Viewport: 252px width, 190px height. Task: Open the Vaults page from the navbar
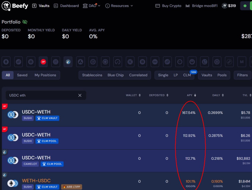pyautogui.click(x=41, y=6)
